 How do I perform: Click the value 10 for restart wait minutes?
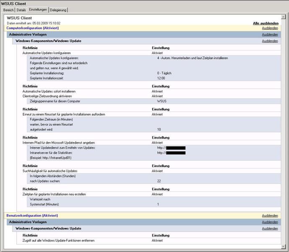point(159,129)
